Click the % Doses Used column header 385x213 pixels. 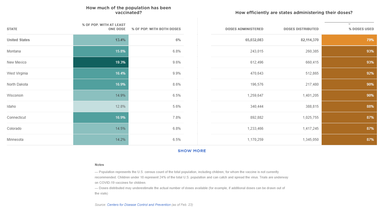click(361, 29)
